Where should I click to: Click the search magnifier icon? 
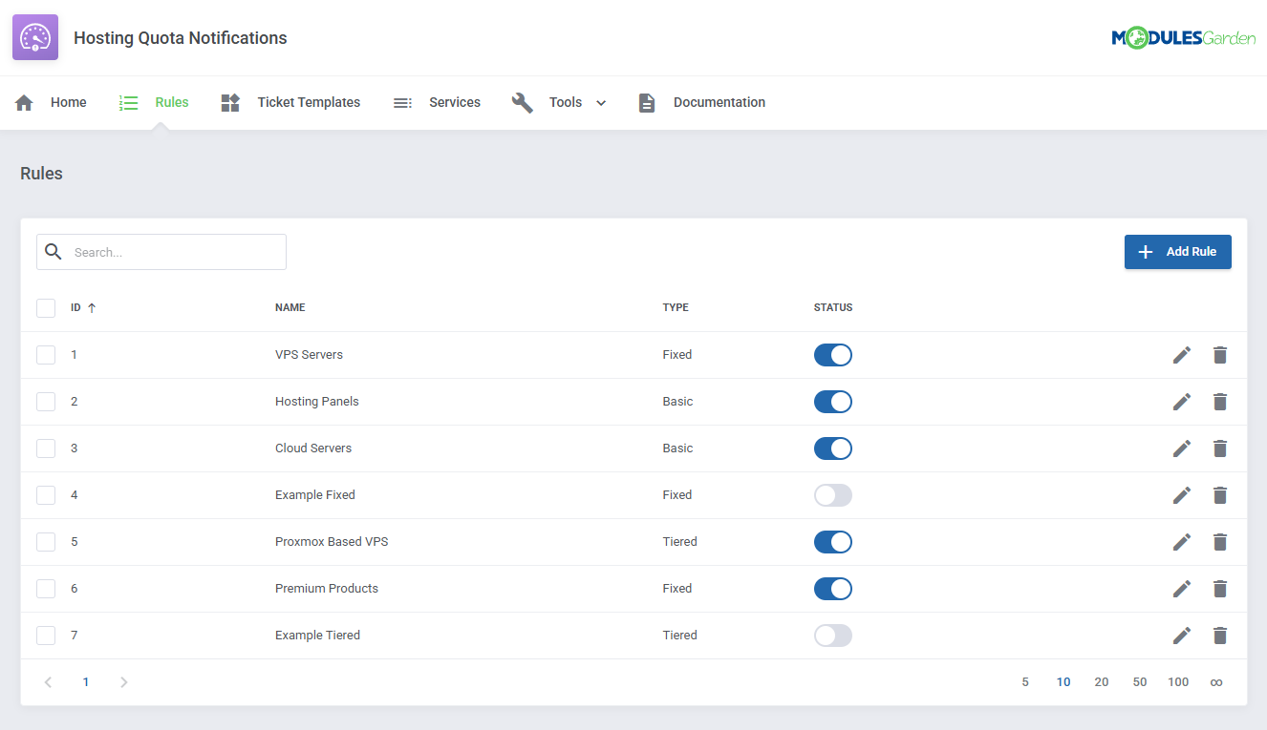[x=53, y=251]
